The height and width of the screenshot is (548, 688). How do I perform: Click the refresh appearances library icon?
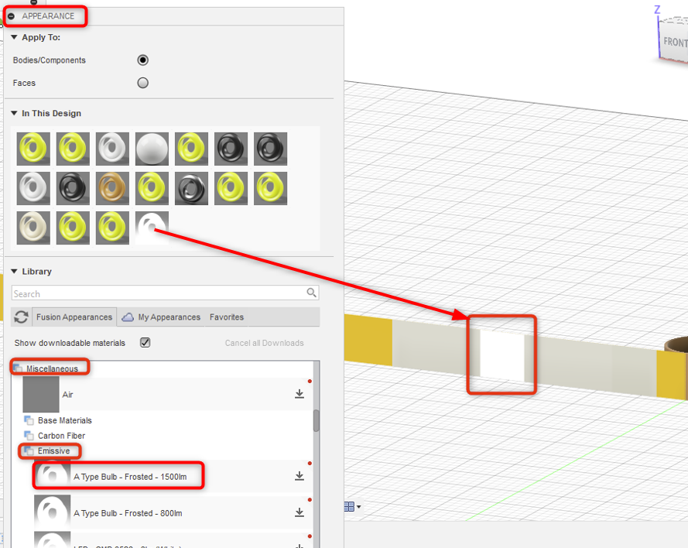coord(22,317)
